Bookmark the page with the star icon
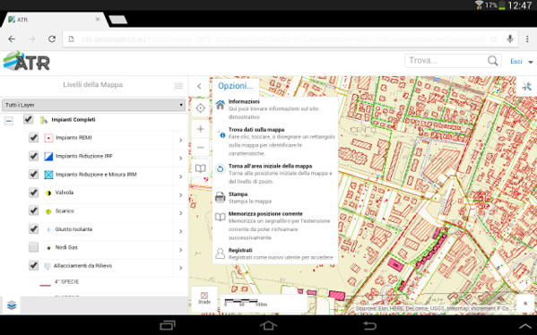The width and height of the screenshot is (537, 335). click(x=493, y=39)
